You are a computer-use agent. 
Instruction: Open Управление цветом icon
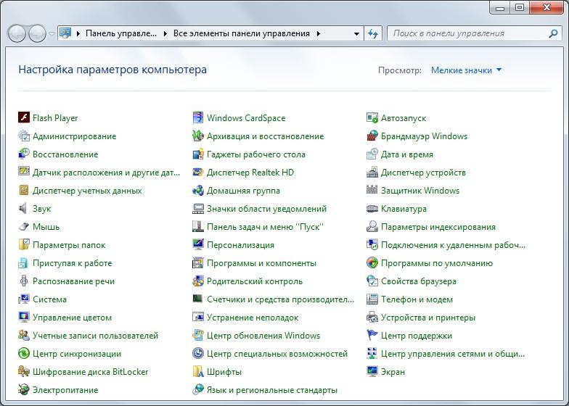[23, 317]
